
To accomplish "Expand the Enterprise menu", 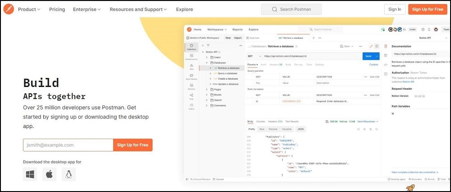I will point(87,9).
